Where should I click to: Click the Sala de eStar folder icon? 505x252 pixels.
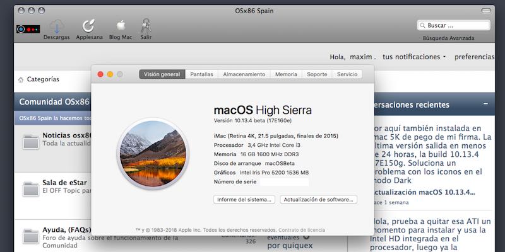tap(31, 188)
